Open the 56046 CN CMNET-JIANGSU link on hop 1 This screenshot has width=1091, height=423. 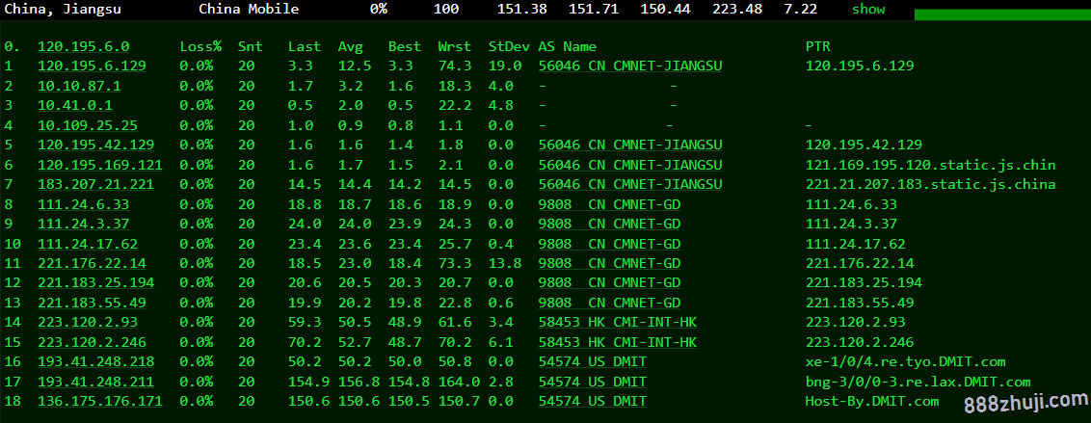(x=630, y=66)
